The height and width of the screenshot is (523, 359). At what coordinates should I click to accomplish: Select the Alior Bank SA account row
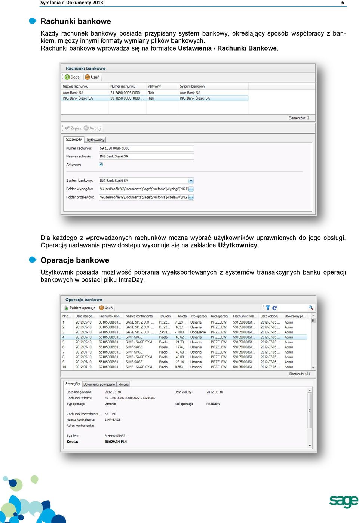tap(154, 93)
